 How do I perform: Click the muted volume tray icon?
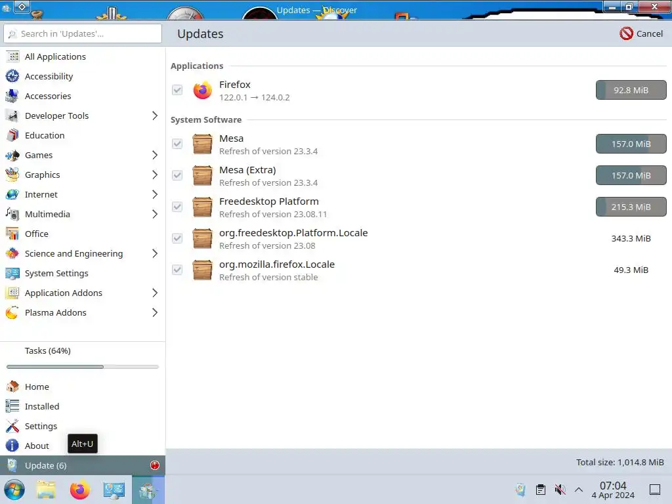pos(560,490)
